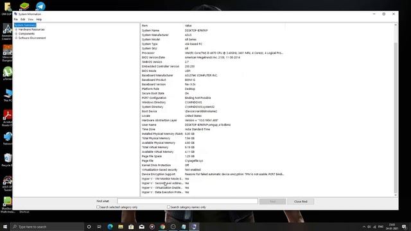411x231 pixels.
Task: Select the BIOS Version/Date row
Action: coord(213,57)
